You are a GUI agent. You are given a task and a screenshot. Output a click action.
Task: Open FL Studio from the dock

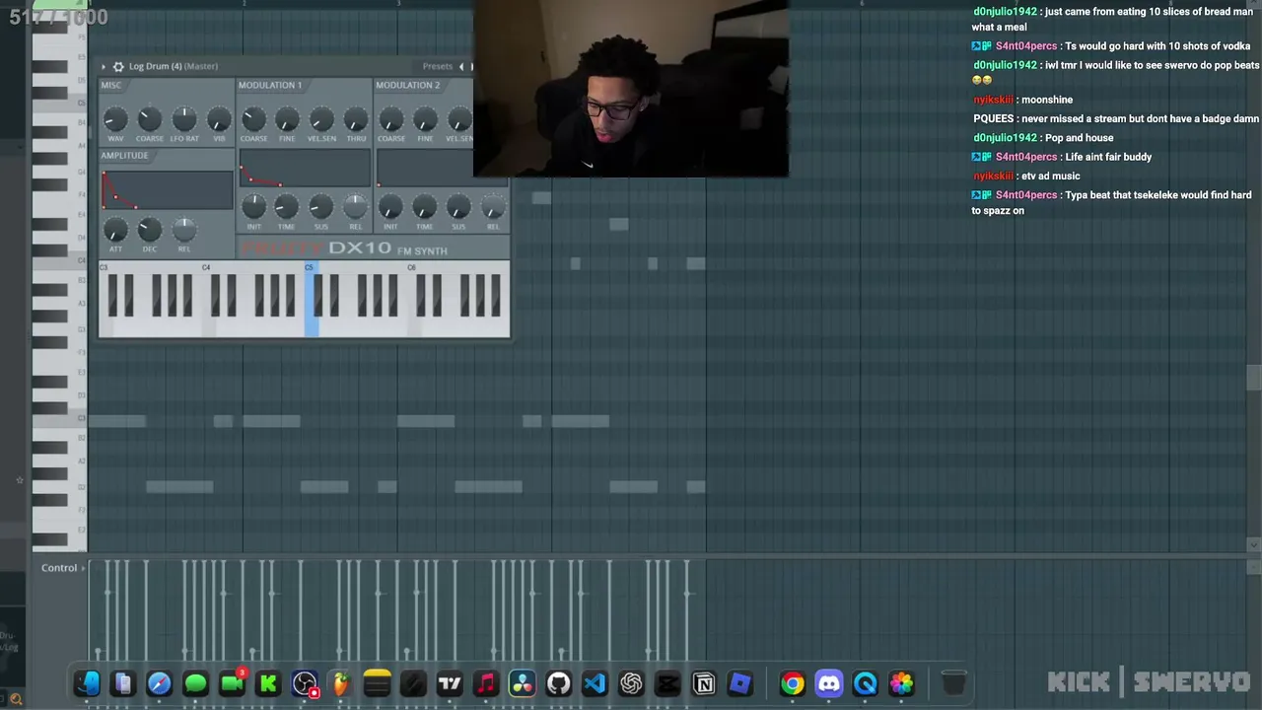[x=340, y=683]
